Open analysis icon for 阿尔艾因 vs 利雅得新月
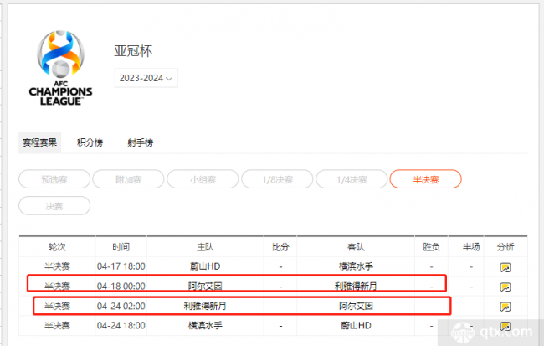The width and height of the screenshot is (544, 346). point(505,287)
